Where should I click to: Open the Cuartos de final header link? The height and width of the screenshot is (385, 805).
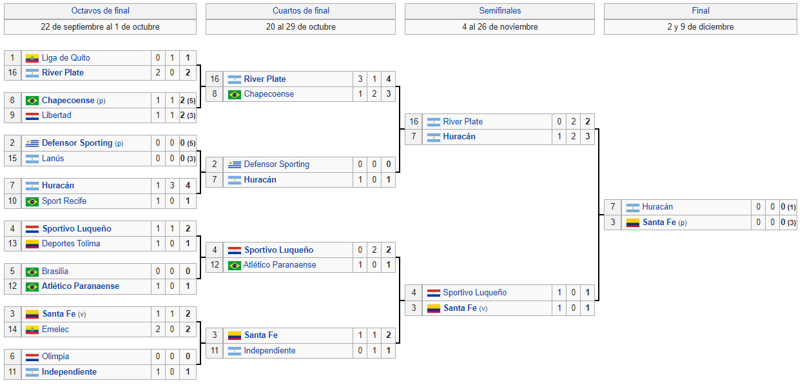click(x=300, y=11)
